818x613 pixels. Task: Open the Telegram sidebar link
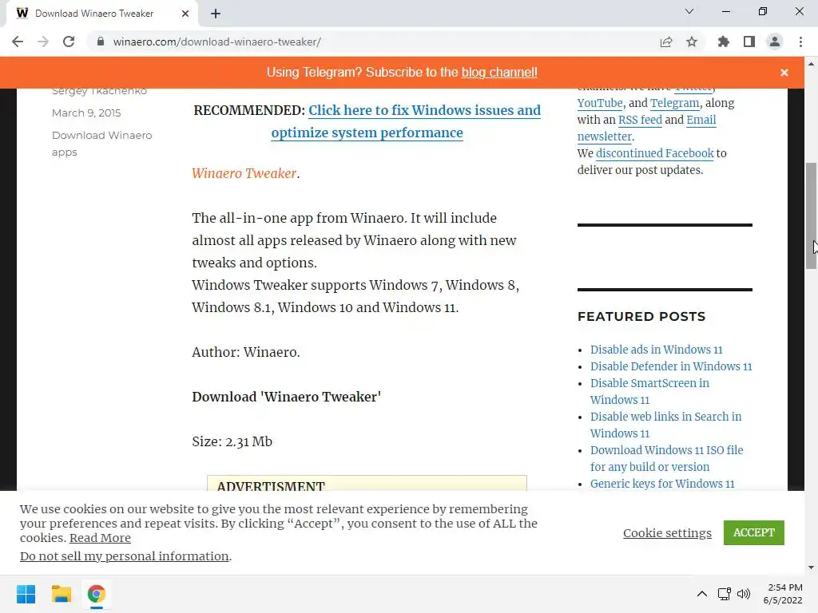coord(674,103)
